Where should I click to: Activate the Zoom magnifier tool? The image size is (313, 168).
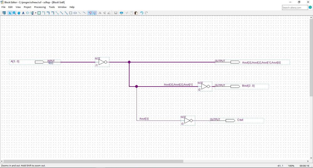(x=14, y=13)
